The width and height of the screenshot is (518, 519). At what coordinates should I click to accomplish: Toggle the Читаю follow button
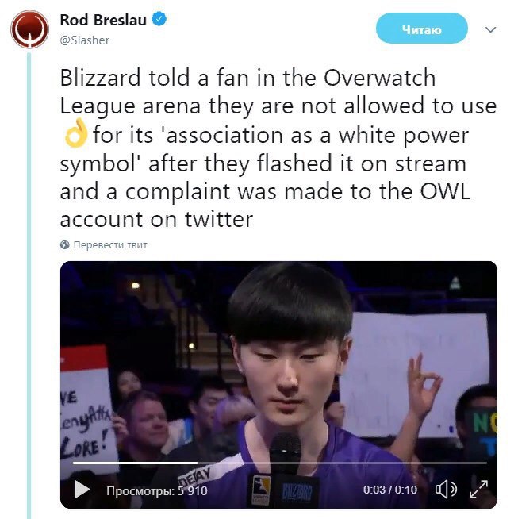pyautogui.click(x=422, y=29)
